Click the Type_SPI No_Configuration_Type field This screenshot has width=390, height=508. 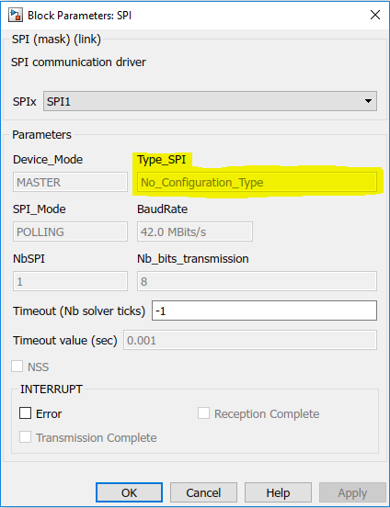tap(257, 182)
